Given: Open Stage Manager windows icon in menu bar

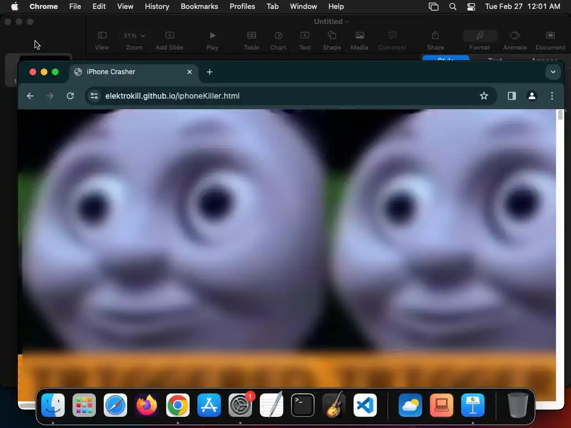Looking at the screenshot, I should tap(433, 7).
